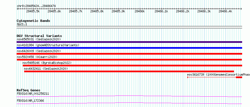Image resolution: width=250 pixels, height=107 pixels.
Task: Click the left arrowhead of the ruler
Action: (x=17, y=9)
